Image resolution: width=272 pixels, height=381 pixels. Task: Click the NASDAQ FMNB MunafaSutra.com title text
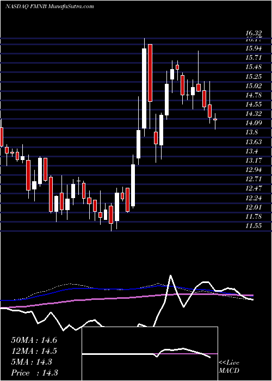click(50, 7)
